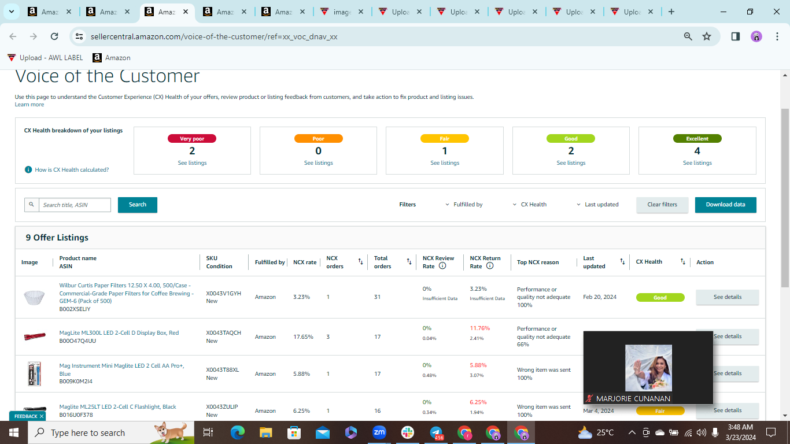Screen dimensions: 790x444
Task: Expand Chrome tab search dropdown
Action: [x=11, y=12]
